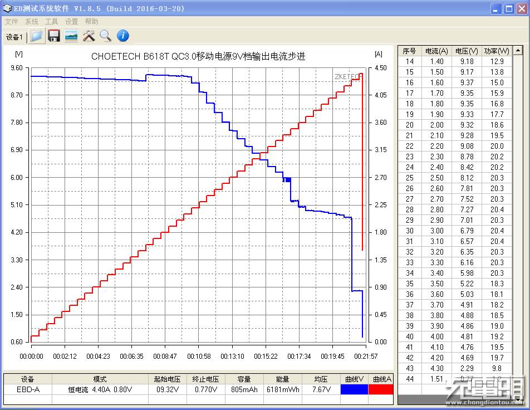Click the app icon in the title bar
Image resolution: width=530 pixels, height=410 pixels.
pyautogui.click(x=7, y=8)
